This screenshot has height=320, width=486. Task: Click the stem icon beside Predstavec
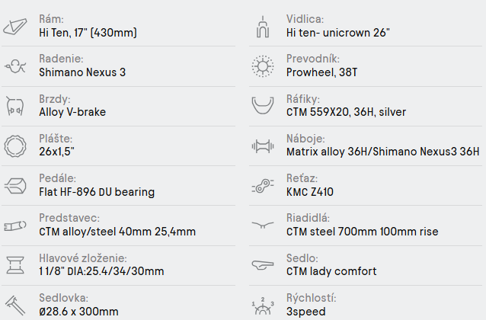pos(15,225)
